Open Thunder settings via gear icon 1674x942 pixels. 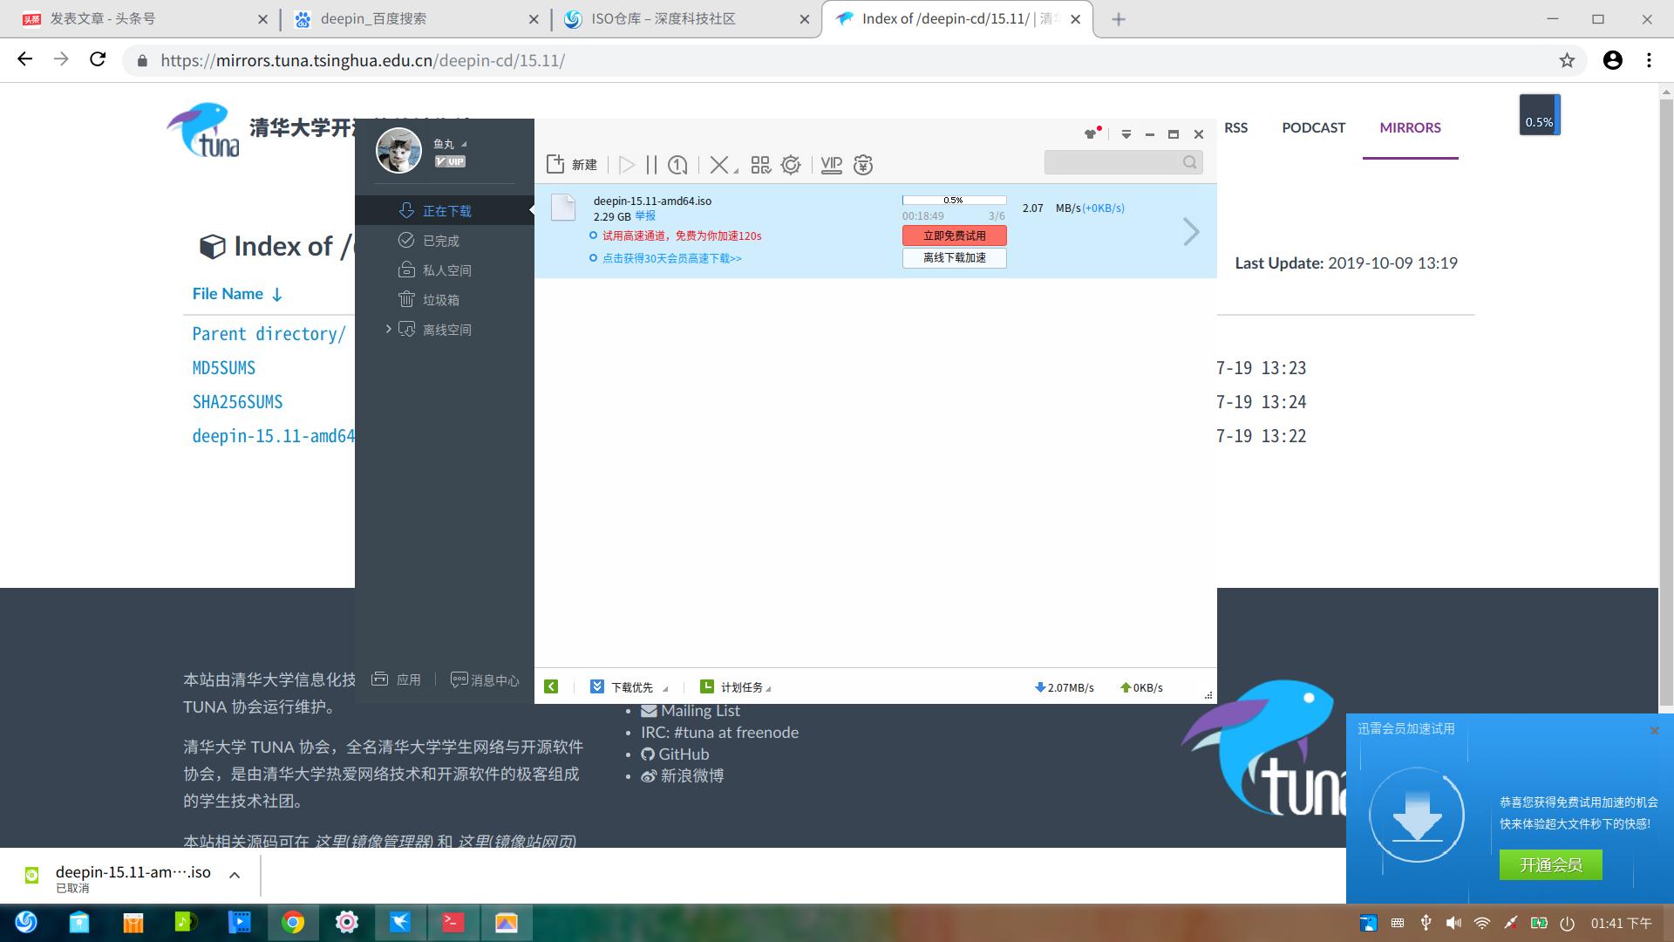pos(791,164)
